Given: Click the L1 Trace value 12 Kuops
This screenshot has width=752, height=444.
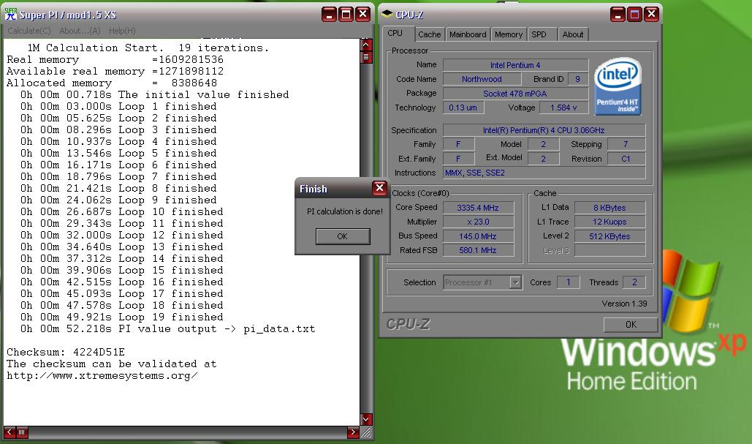Looking at the screenshot, I should (609, 222).
